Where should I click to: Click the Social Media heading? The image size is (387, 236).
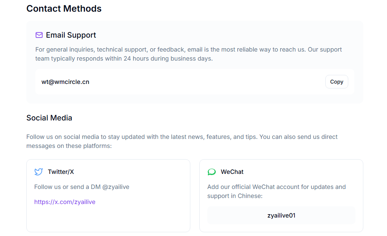tap(49, 118)
